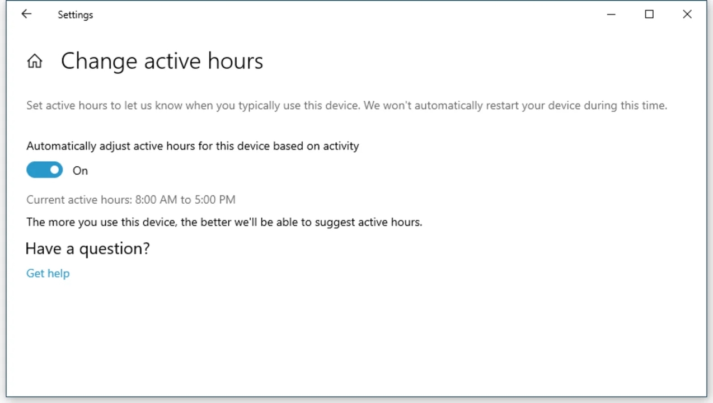Open Settings home via house icon
The height and width of the screenshot is (403, 713).
pyautogui.click(x=35, y=61)
